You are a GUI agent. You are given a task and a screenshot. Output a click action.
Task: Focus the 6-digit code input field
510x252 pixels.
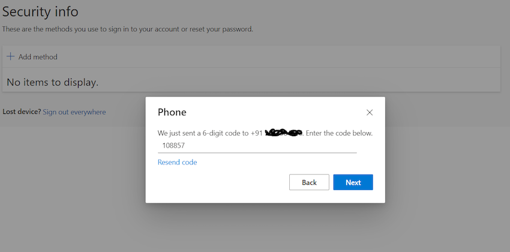coord(258,145)
